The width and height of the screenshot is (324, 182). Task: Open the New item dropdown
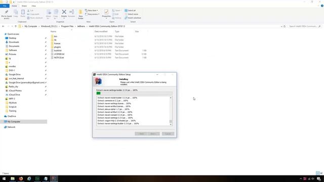click(92, 10)
